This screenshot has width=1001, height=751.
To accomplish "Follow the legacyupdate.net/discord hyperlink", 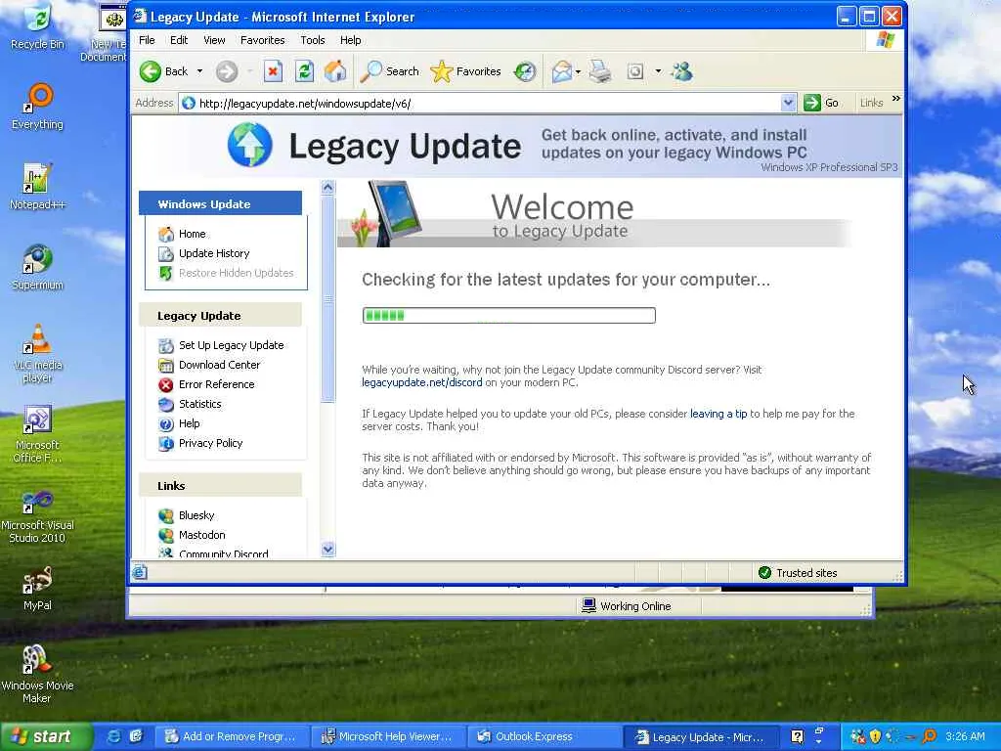I will (422, 382).
